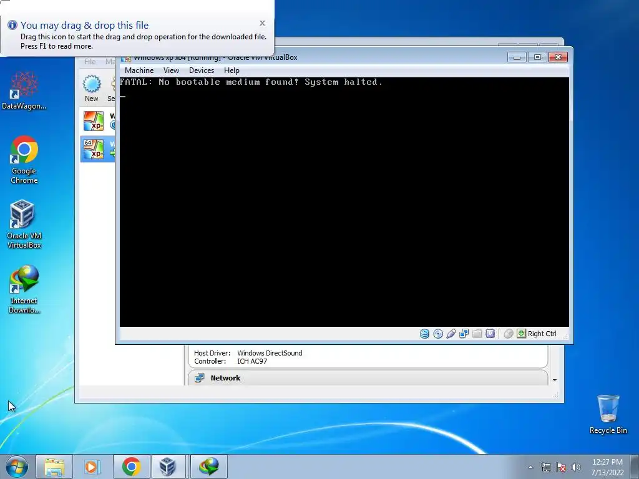Close the VirtualBox VM window
The width and height of the screenshot is (639, 479).
(x=558, y=57)
